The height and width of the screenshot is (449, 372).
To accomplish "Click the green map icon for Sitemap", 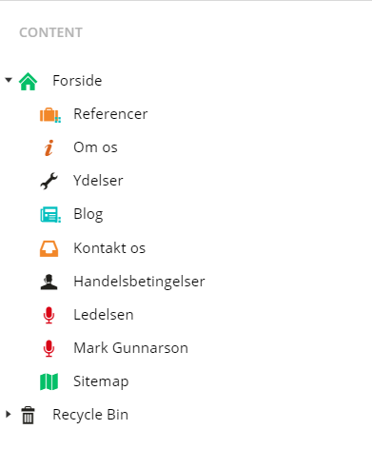I will 49,381.
